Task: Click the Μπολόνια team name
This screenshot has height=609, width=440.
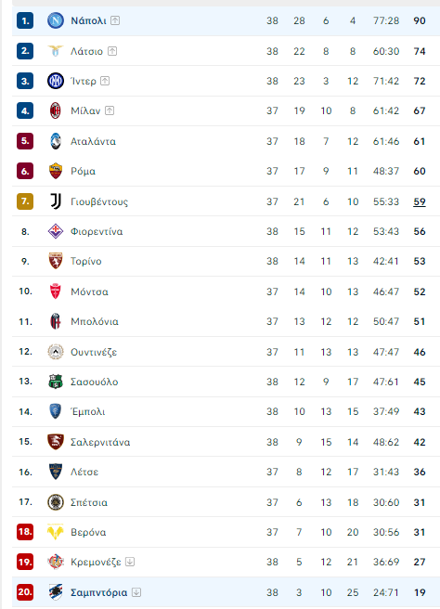Action: [x=95, y=321]
